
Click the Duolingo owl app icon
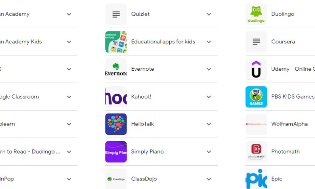tap(256, 14)
